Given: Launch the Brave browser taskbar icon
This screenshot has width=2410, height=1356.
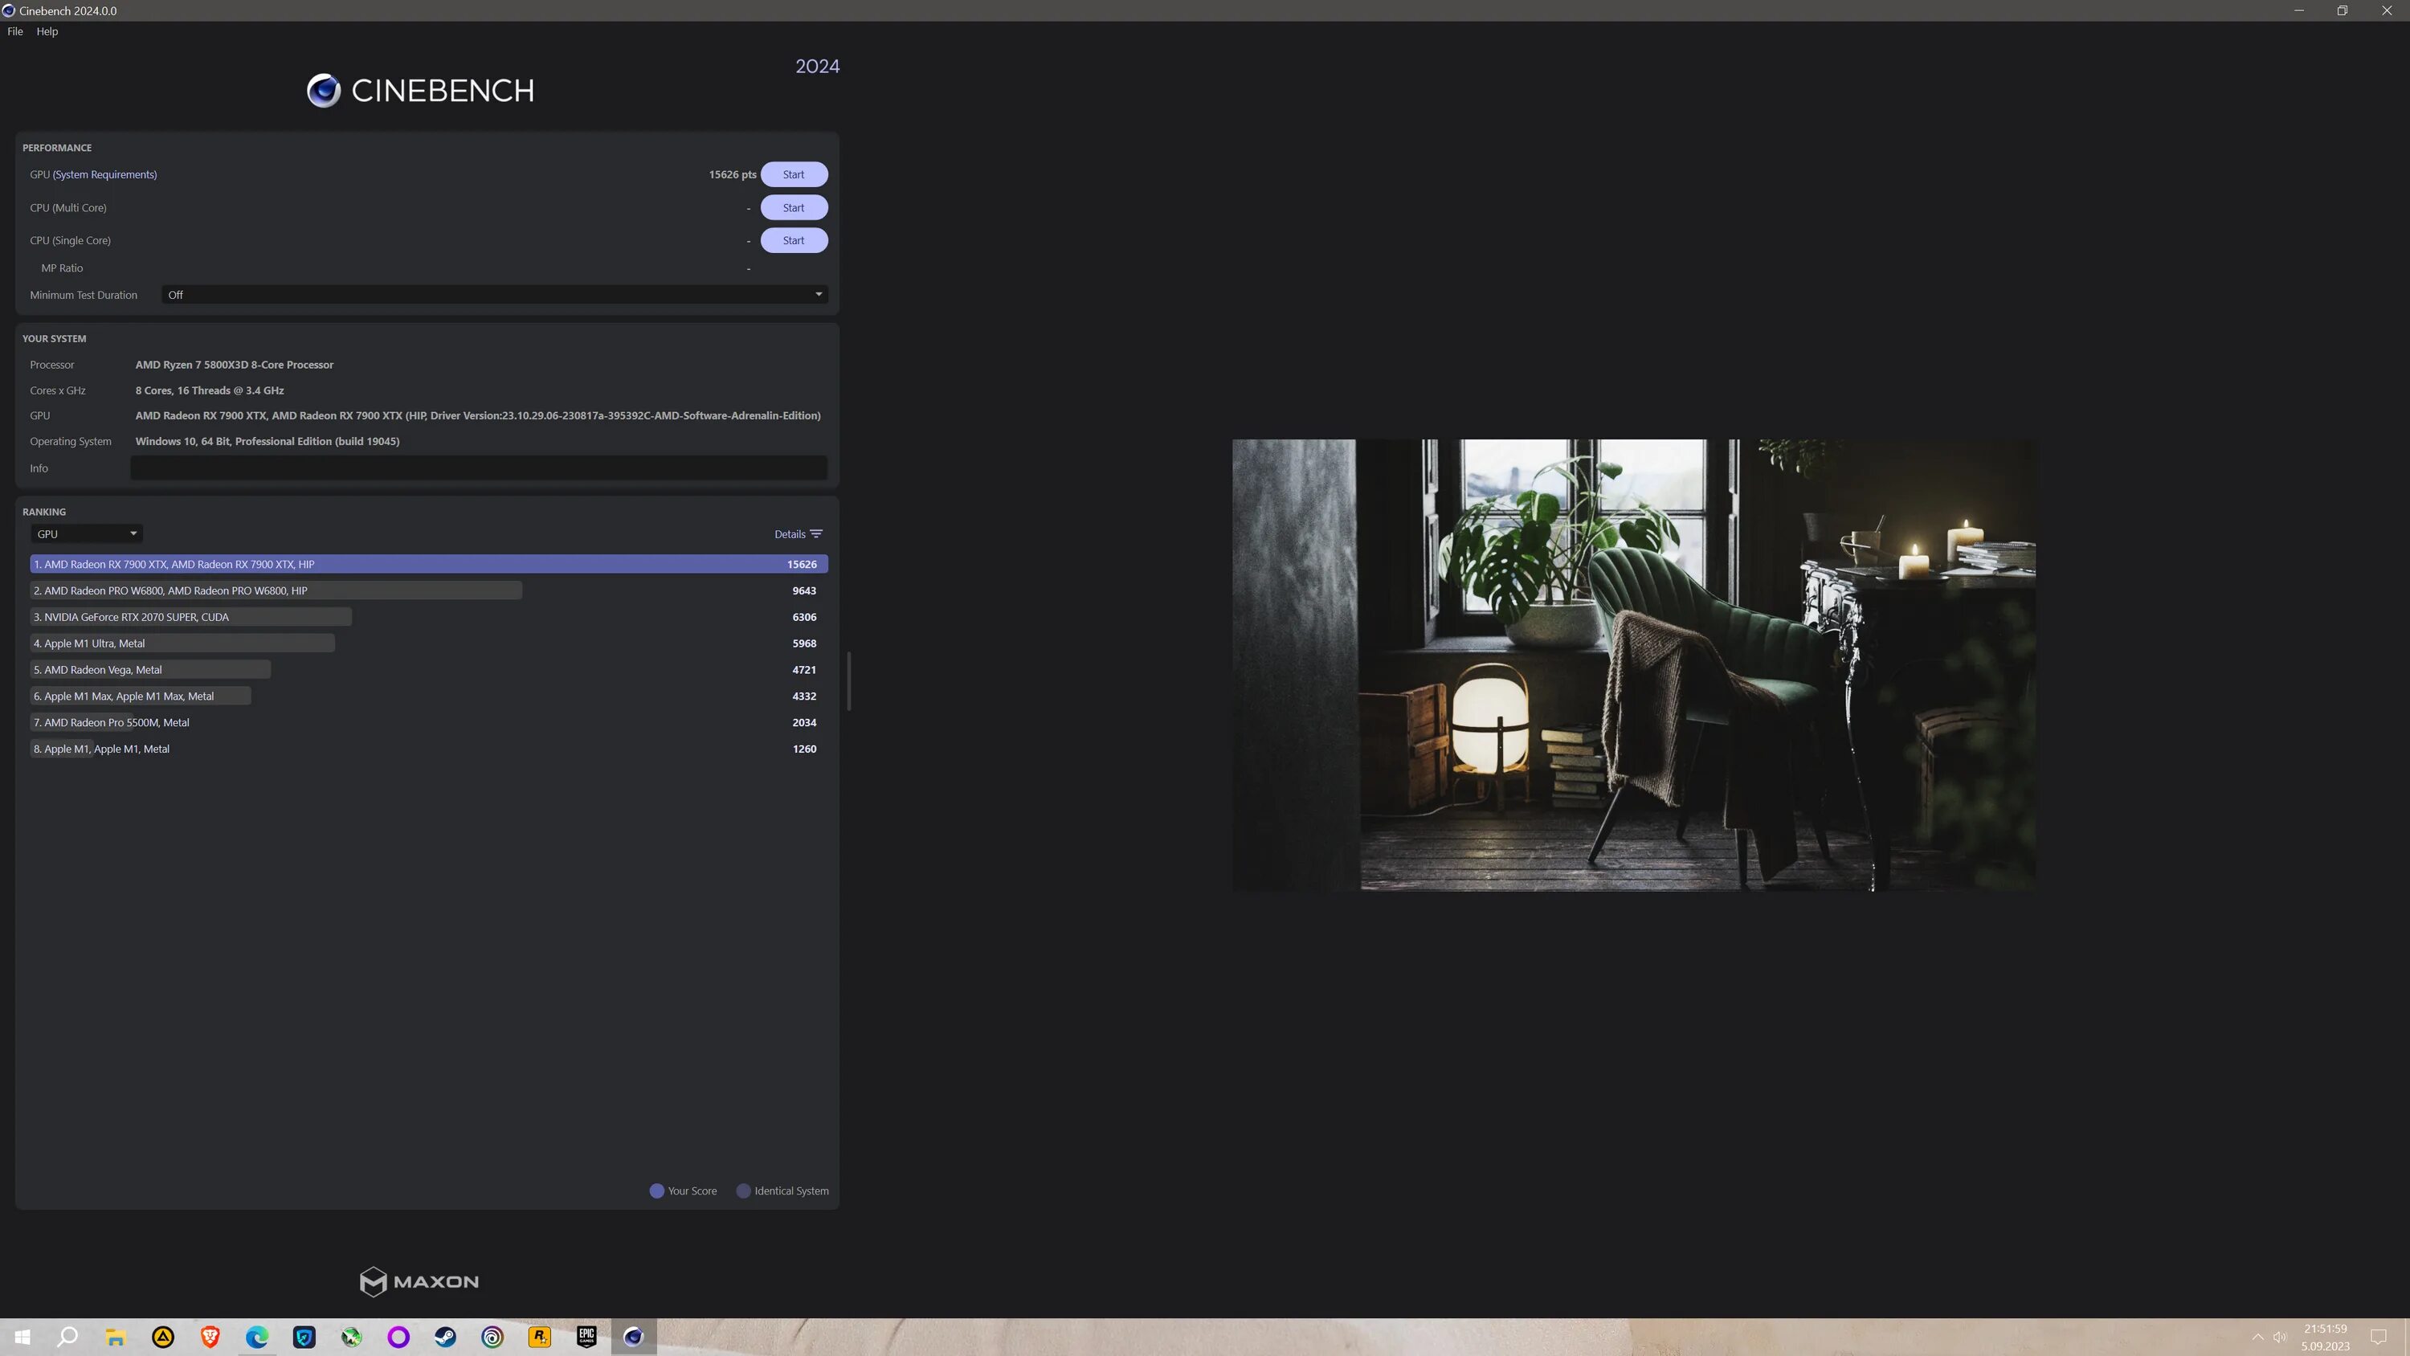Looking at the screenshot, I should pos(210,1337).
